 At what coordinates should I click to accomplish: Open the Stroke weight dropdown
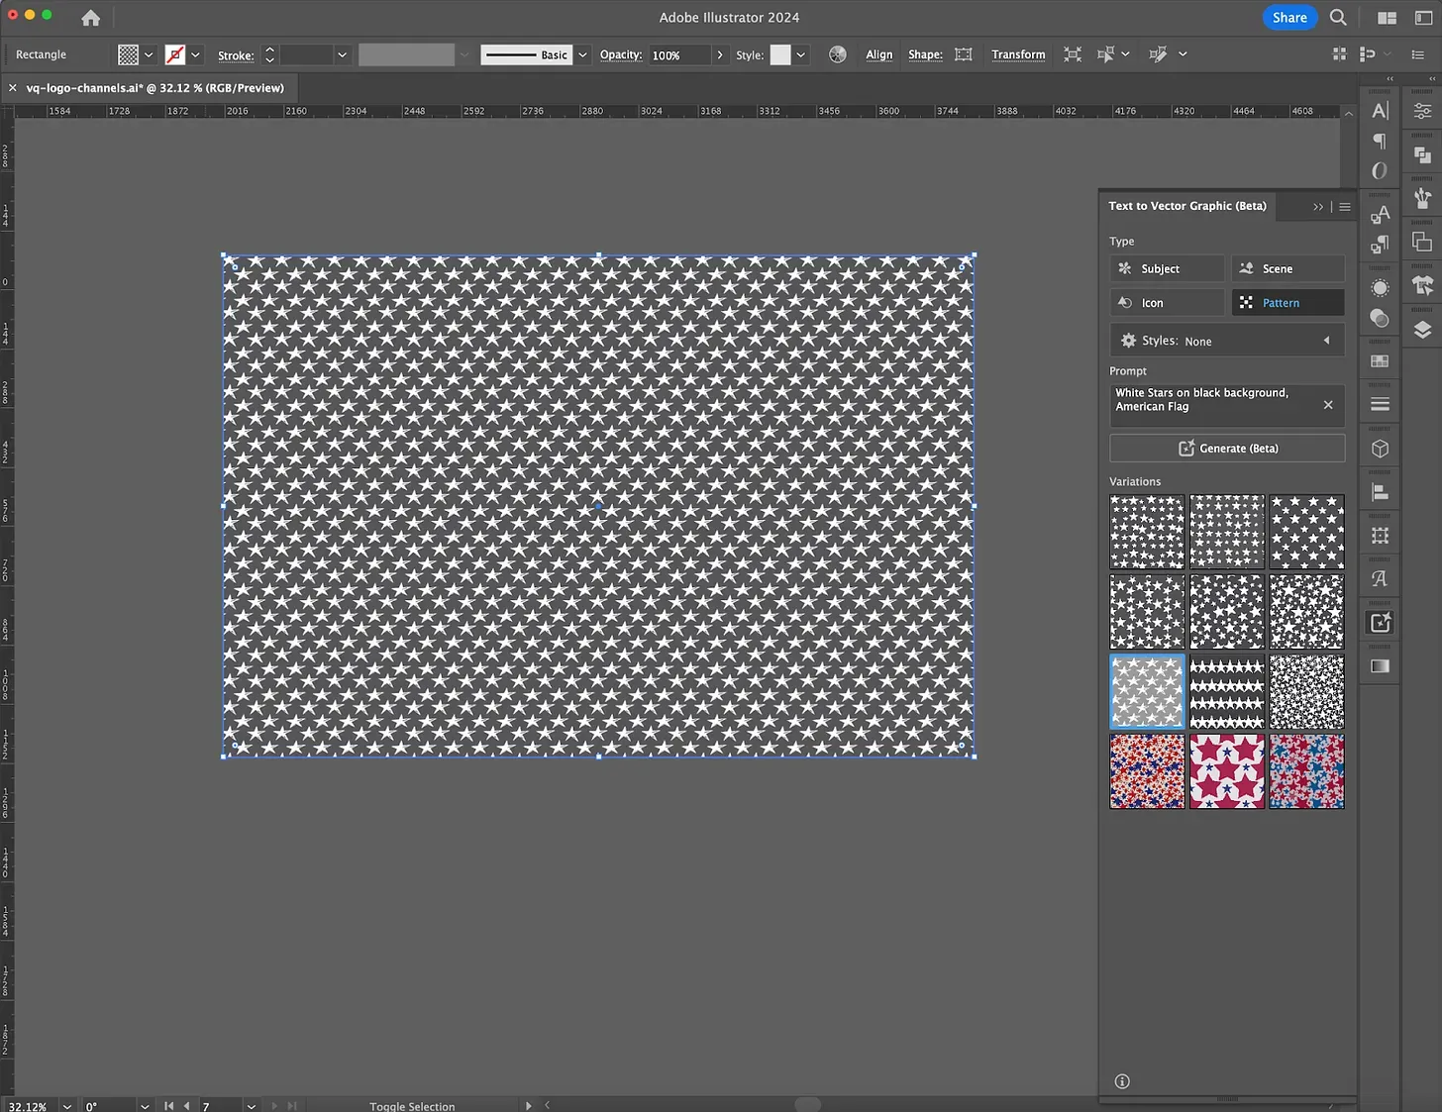tap(342, 54)
